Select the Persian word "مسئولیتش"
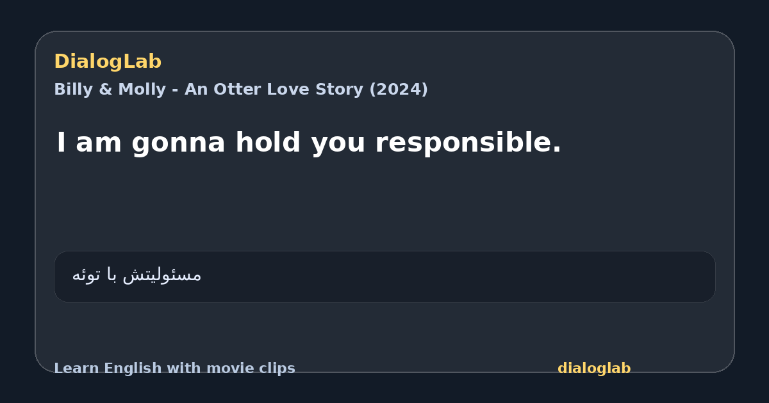This screenshot has width=769, height=403. 162,275
